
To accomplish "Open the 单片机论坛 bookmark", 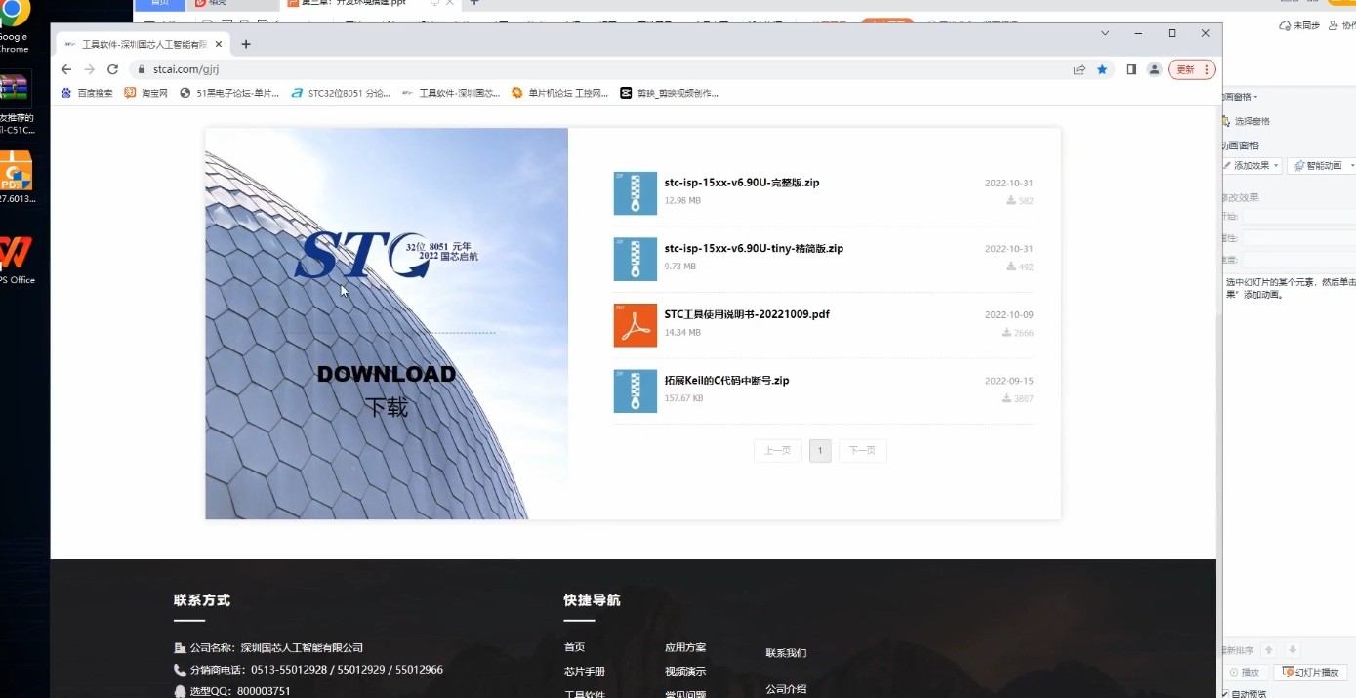I will [559, 93].
